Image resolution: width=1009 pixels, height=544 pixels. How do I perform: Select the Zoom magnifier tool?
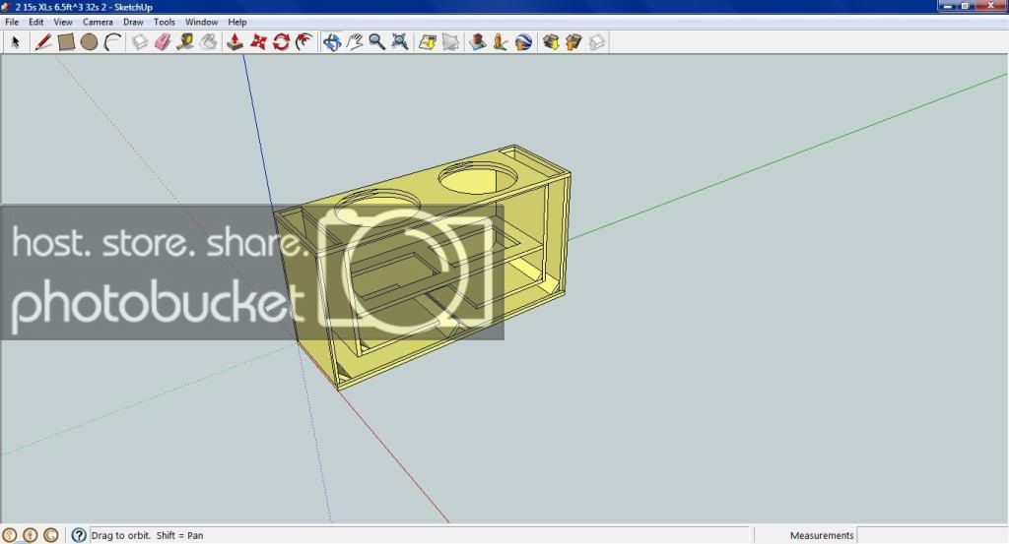point(377,42)
